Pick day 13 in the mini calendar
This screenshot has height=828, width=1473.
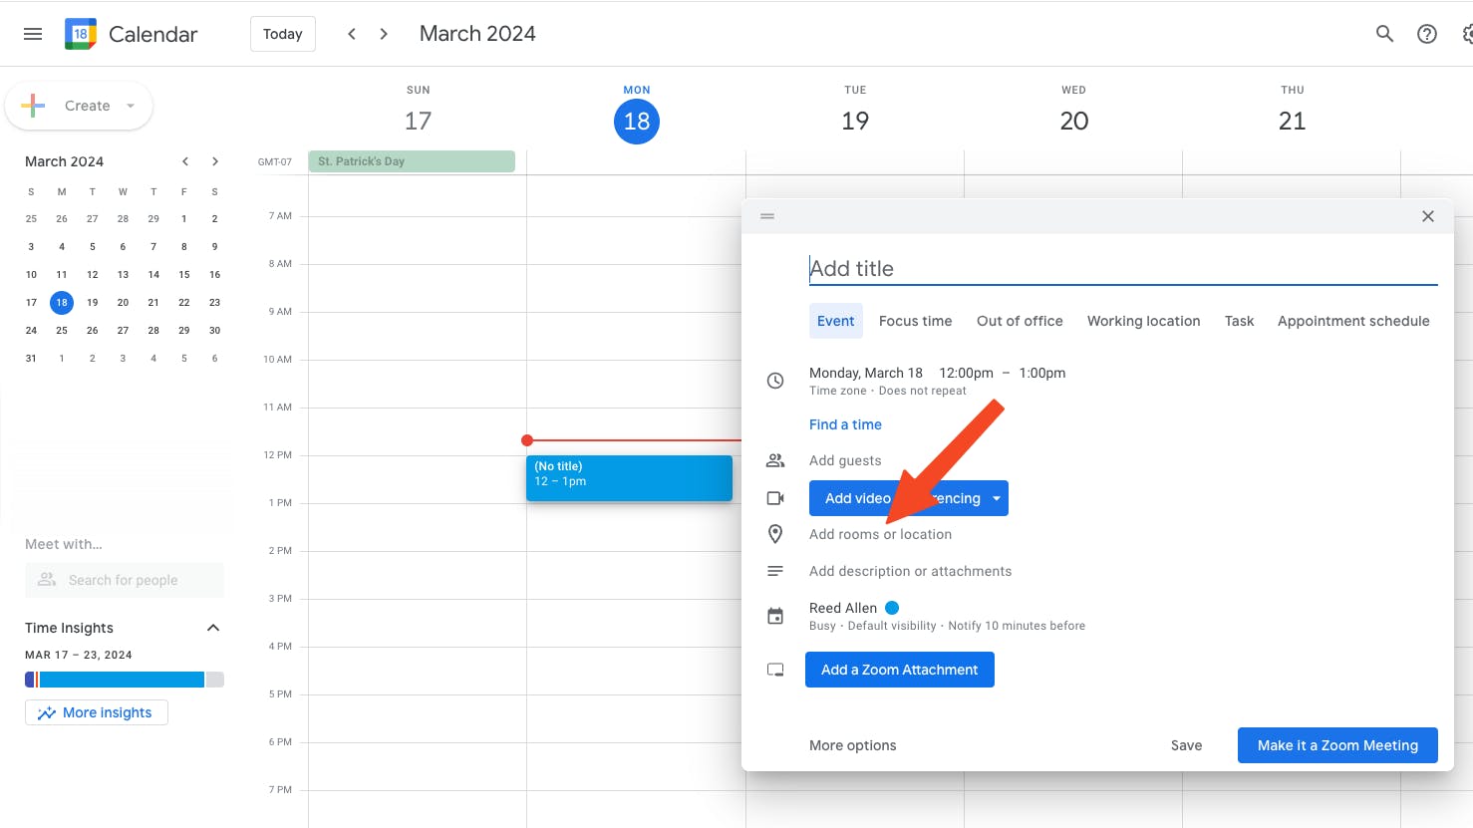123,274
